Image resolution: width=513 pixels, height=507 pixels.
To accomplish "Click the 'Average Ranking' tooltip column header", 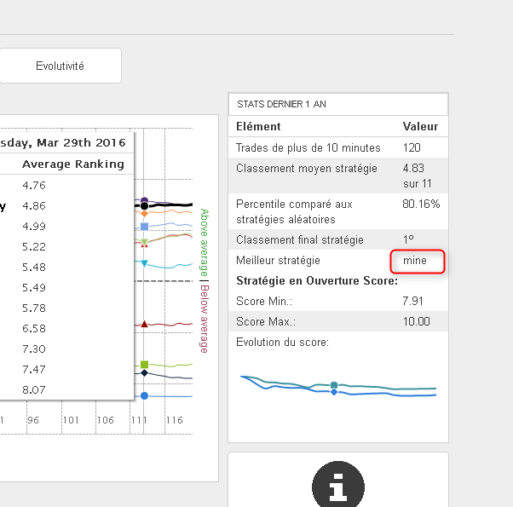I will (x=72, y=164).
